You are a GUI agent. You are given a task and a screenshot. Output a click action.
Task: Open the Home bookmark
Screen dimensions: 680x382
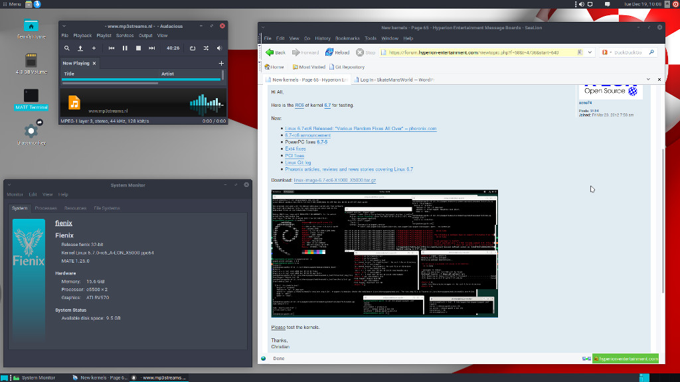tap(274, 67)
